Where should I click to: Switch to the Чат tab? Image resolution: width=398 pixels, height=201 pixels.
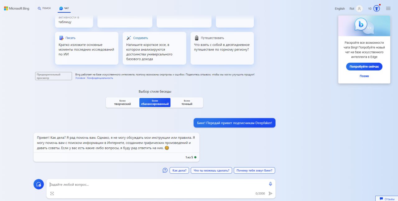pos(64,8)
